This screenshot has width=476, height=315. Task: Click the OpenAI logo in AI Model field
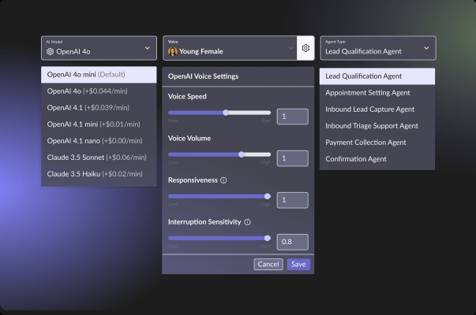(x=50, y=51)
